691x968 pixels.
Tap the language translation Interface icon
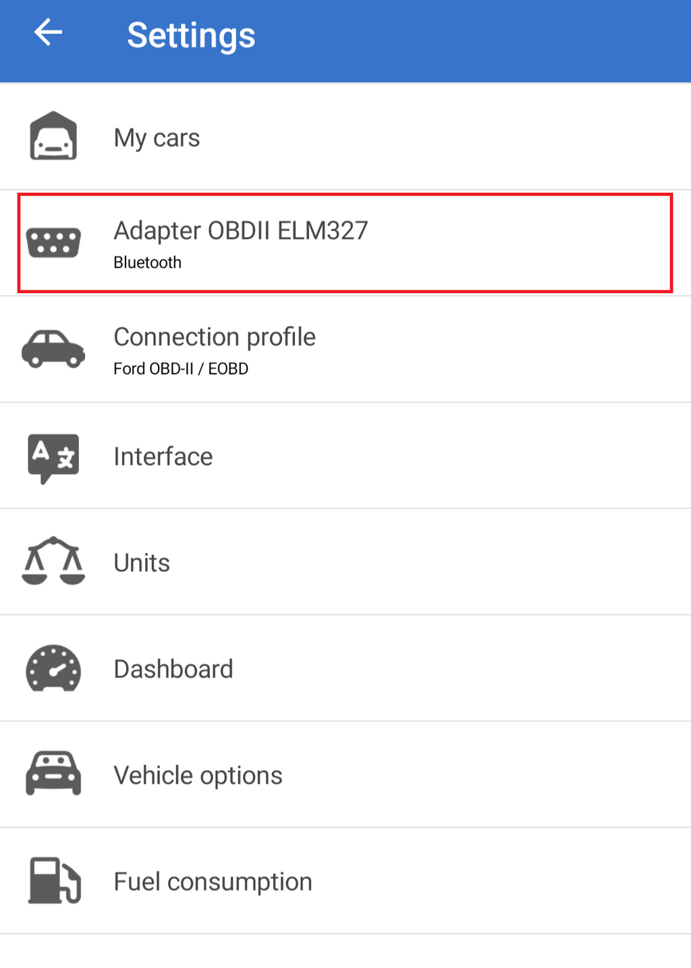pos(53,457)
